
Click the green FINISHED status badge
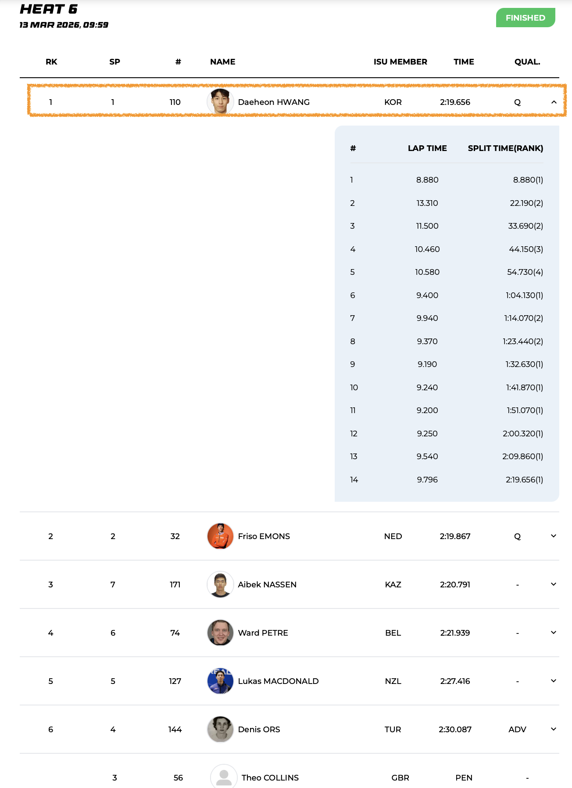525,18
